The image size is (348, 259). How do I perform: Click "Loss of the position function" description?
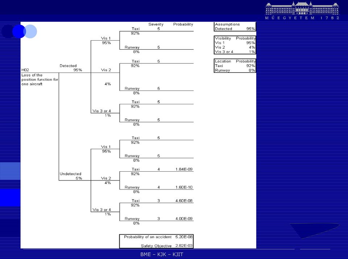40,80
